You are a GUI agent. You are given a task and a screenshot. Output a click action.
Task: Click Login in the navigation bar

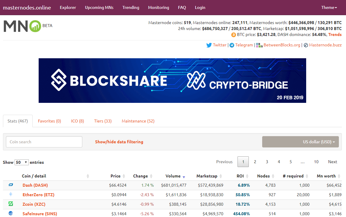pyautogui.click(x=200, y=7)
